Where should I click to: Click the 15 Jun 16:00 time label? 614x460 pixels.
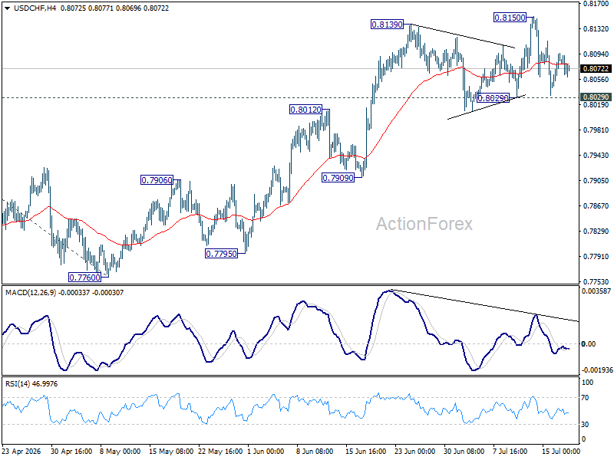coord(365,452)
